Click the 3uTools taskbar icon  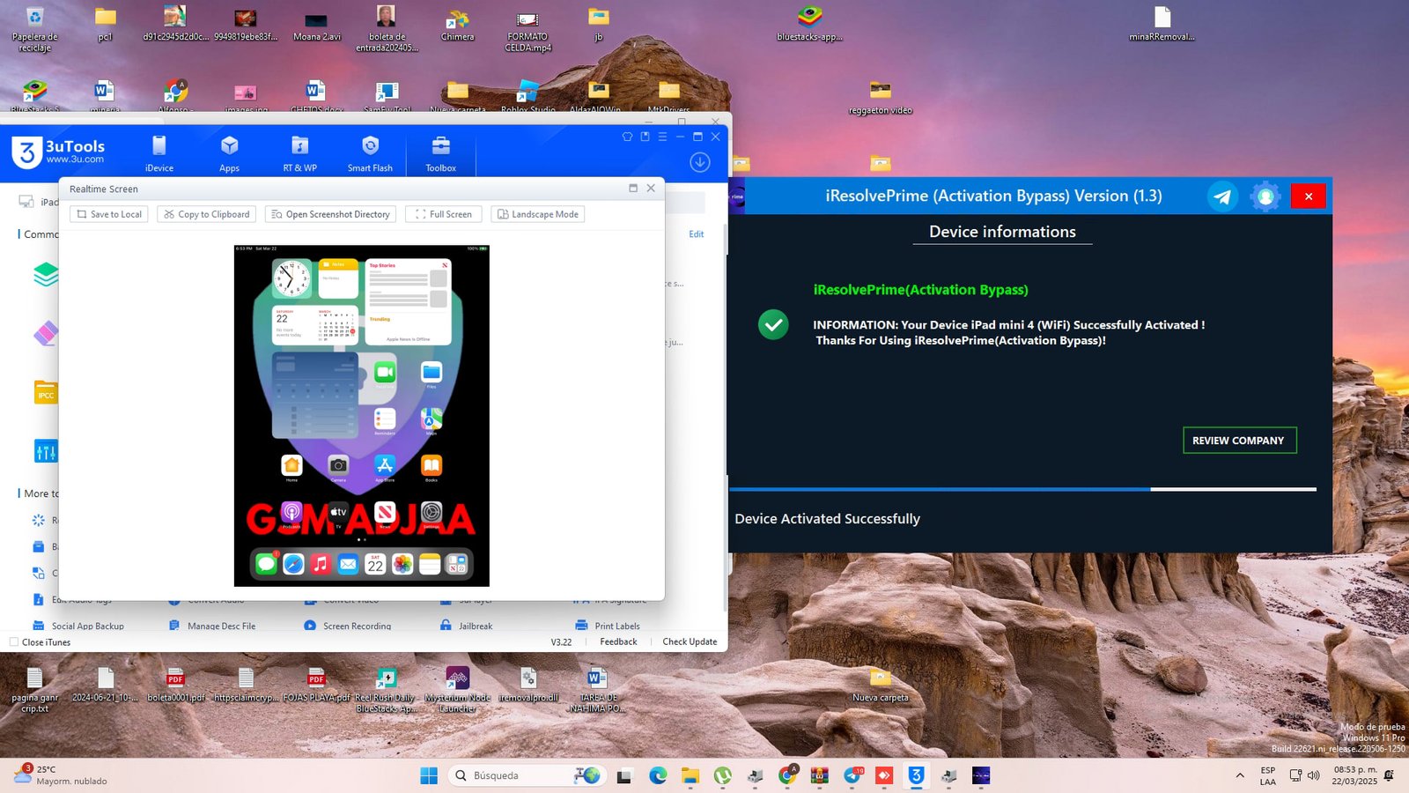pyautogui.click(x=917, y=775)
